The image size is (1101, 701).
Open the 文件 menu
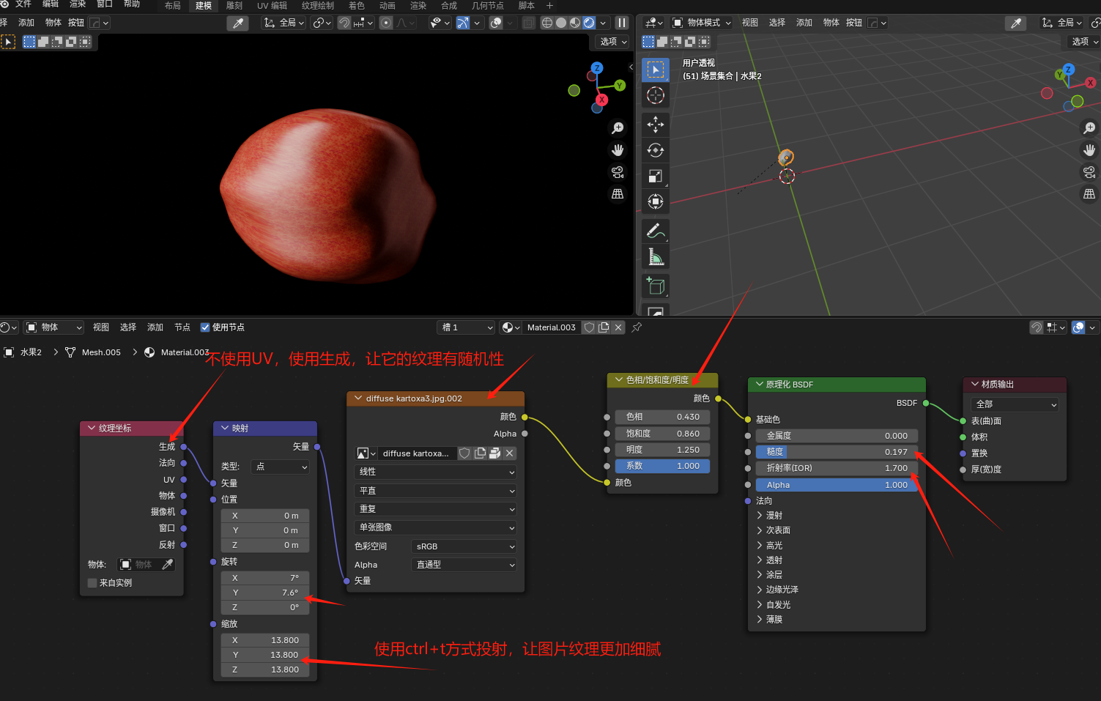click(23, 4)
